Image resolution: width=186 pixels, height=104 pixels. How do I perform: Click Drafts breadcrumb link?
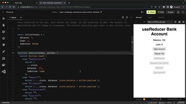coord(54,12)
